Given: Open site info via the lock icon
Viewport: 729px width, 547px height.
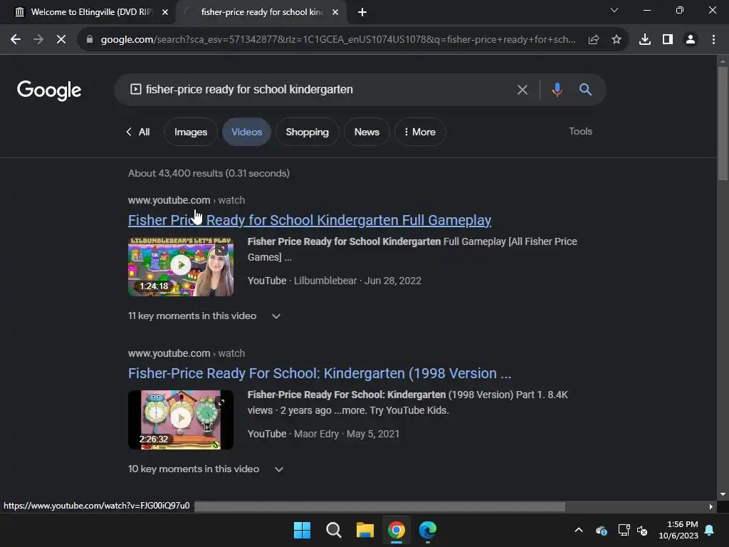Looking at the screenshot, I should click(x=90, y=40).
